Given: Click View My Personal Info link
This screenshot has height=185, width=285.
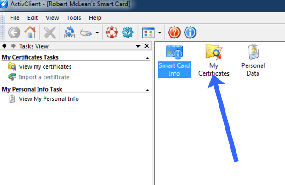Looking at the screenshot, I should tap(49, 98).
